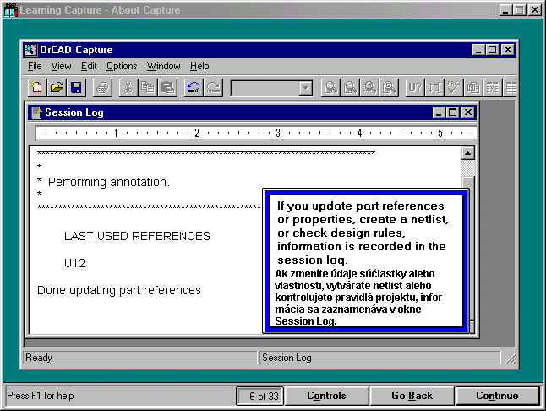Image resolution: width=546 pixels, height=411 pixels.
Task: Click the Controls button
Action: pos(326,396)
